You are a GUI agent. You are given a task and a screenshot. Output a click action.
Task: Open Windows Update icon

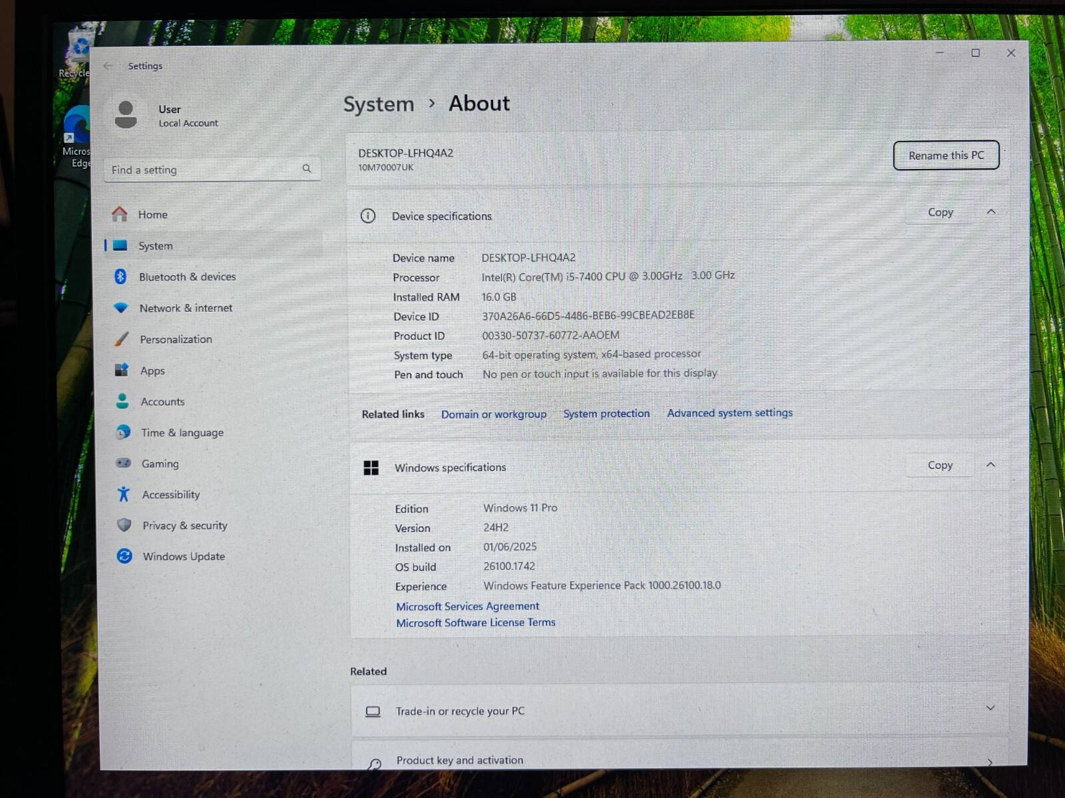(x=124, y=556)
